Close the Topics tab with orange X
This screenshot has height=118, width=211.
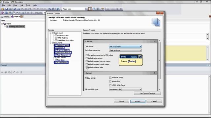coord(21,16)
